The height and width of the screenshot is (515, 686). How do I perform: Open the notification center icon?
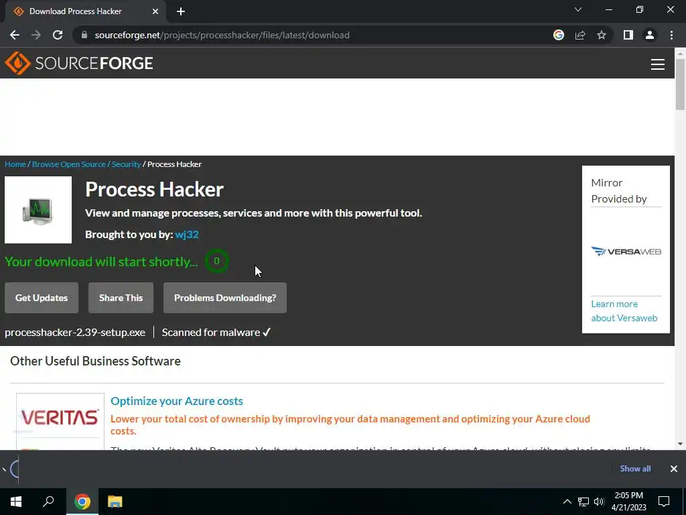(x=664, y=502)
